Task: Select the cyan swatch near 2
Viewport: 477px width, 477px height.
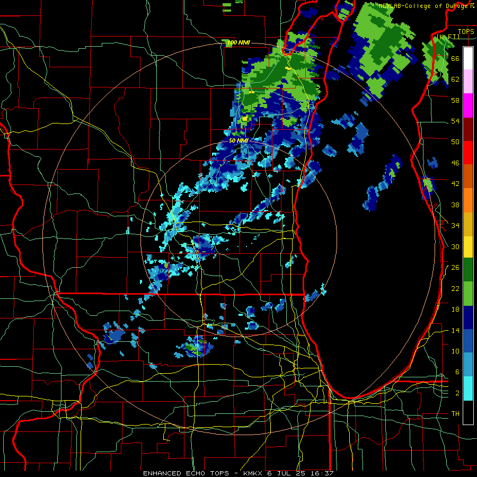Action: click(x=468, y=388)
